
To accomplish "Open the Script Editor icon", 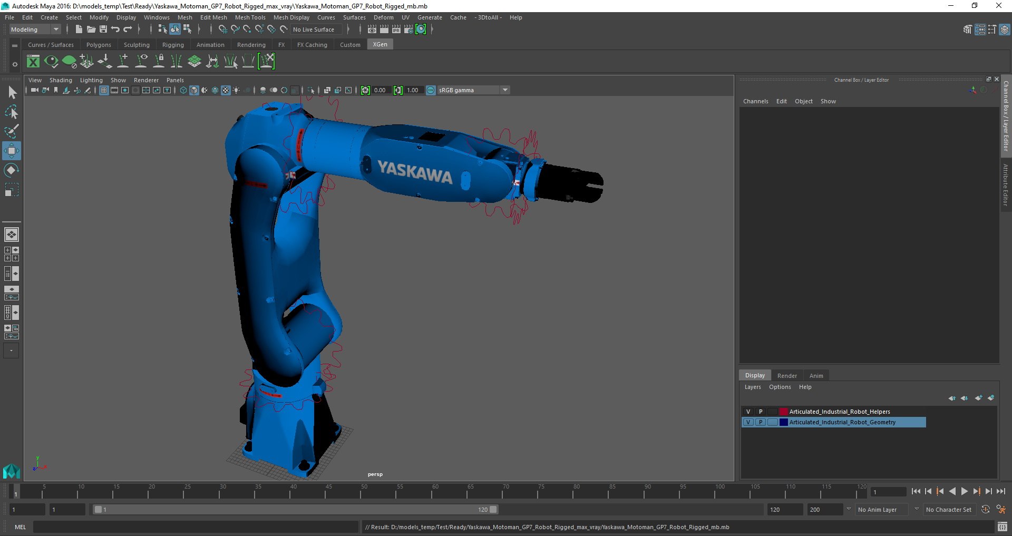I will [1002, 527].
